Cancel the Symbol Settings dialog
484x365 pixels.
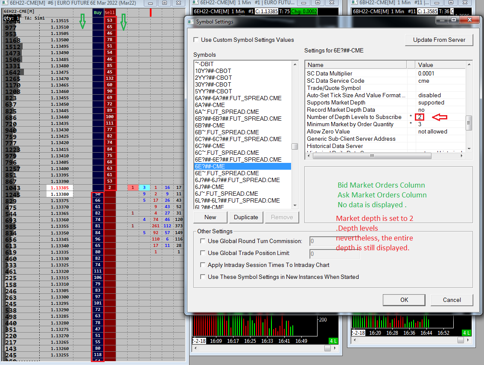click(452, 300)
